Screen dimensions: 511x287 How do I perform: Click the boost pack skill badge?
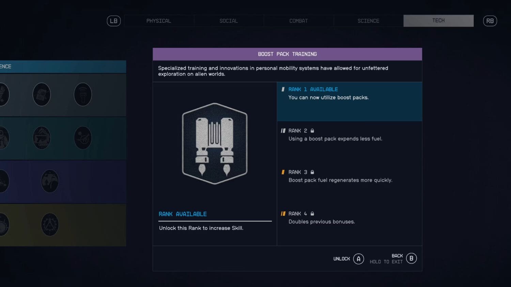click(x=215, y=143)
